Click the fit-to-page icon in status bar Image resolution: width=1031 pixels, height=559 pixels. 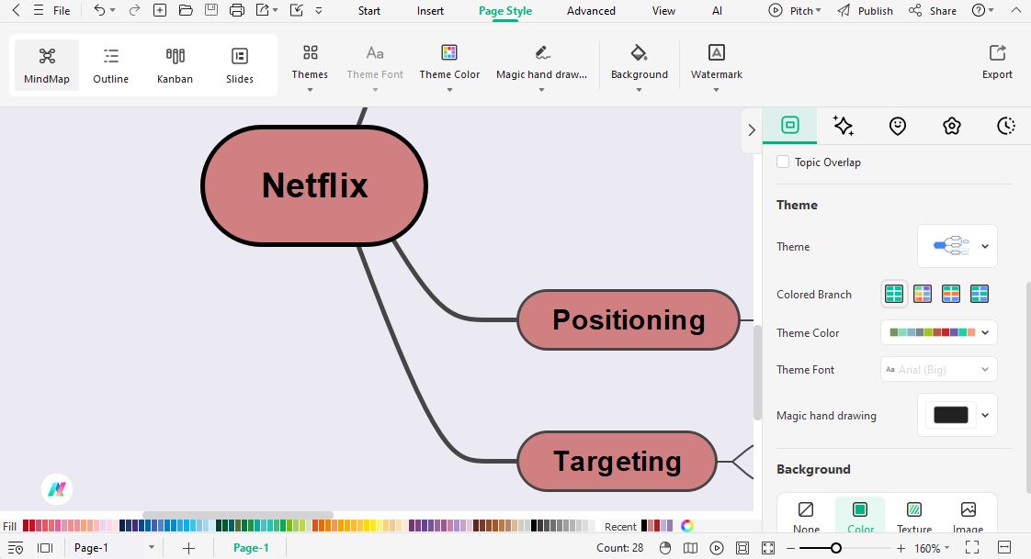click(x=742, y=548)
